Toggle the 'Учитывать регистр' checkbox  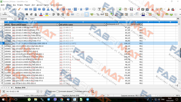point(74,91)
